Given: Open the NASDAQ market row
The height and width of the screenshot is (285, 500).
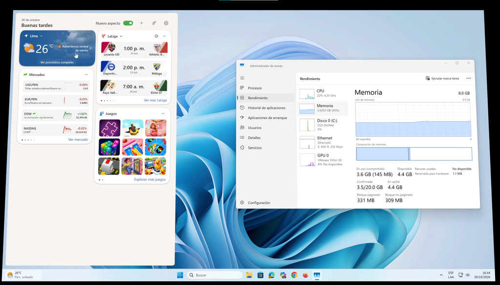Looking at the screenshot, I should click(x=56, y=130).
